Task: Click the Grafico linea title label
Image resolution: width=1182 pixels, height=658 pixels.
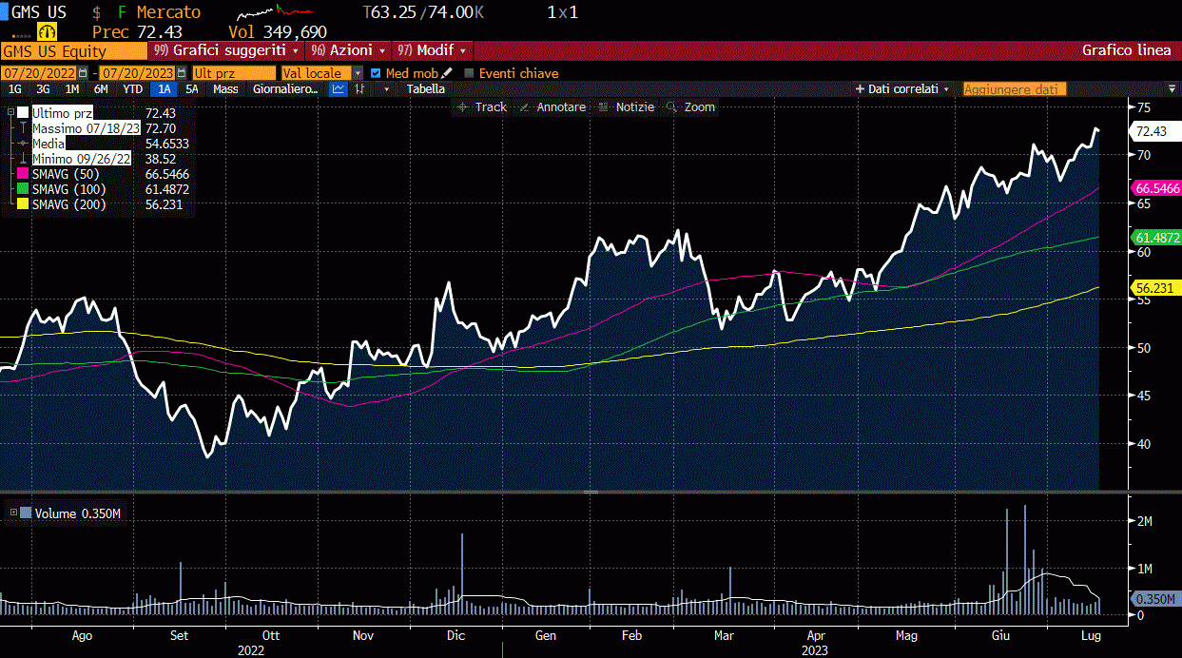Action: pos(1127,50)
